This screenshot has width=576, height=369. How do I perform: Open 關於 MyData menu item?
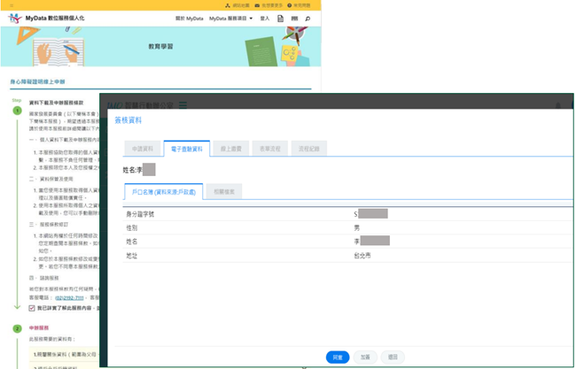189,19
